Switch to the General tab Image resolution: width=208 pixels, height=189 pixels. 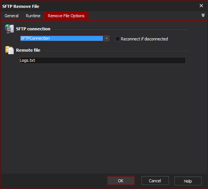point(12,16)
